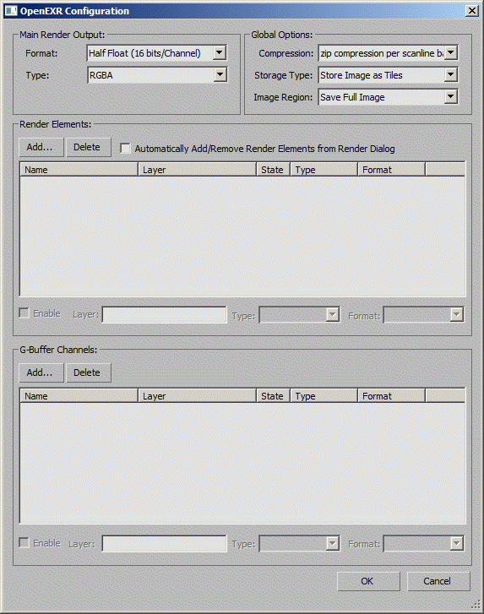This screenshot has width=484, height=614.
Task: Expand the Image Region dropdown
Action: point(388,97)
